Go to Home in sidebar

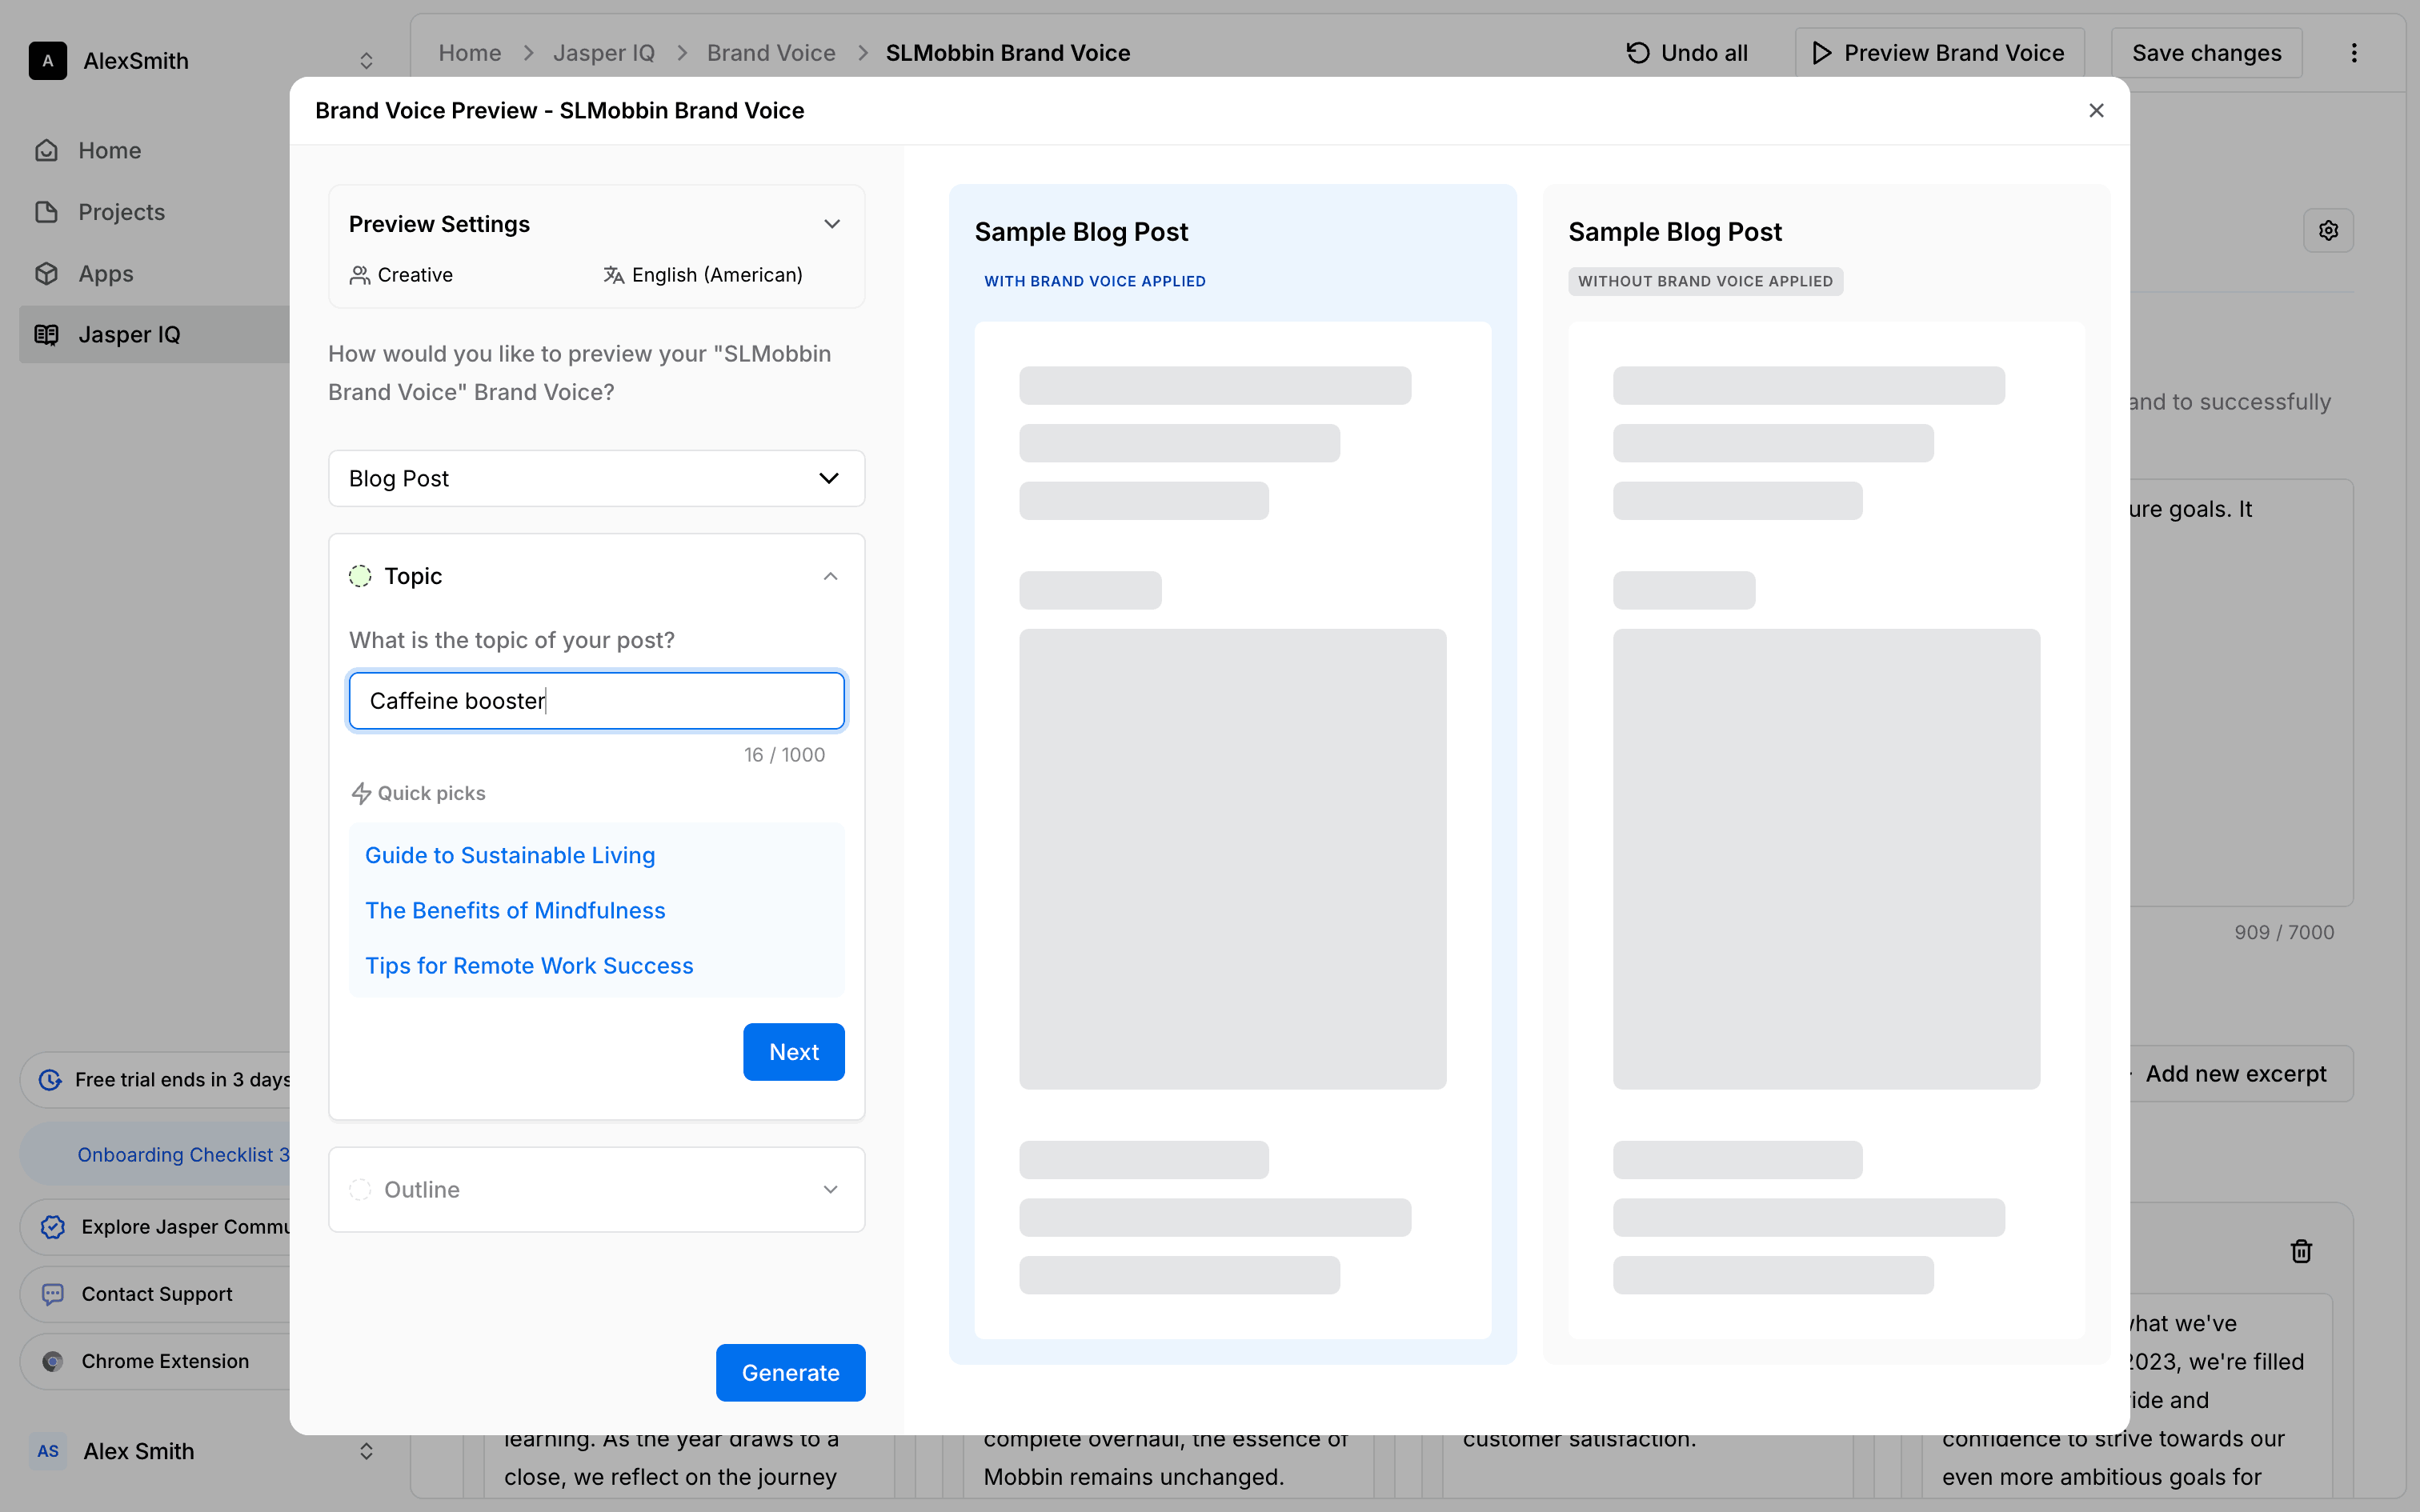110,151
